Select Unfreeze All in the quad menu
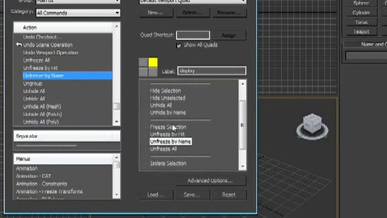The image size is (387, 218). pyautogui.click(x=163, y=149)
